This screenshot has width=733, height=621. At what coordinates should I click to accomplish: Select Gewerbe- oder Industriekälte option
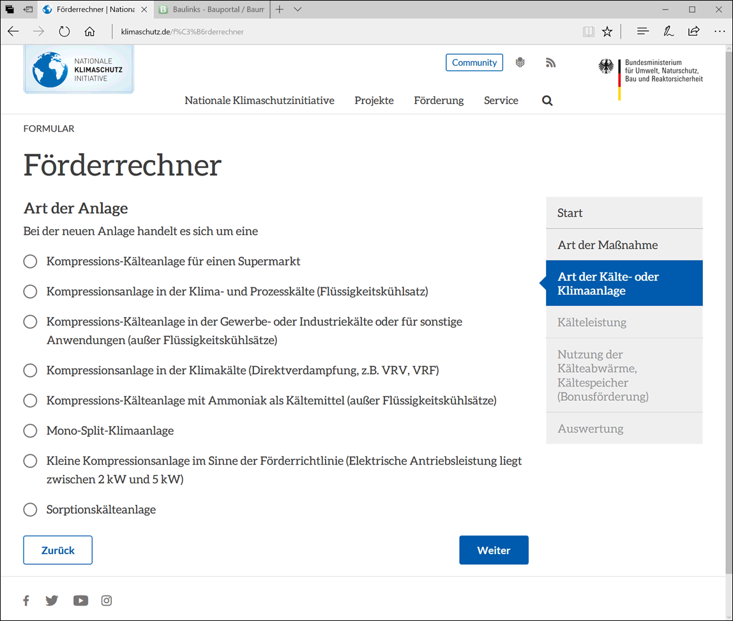tap(31, 322)
